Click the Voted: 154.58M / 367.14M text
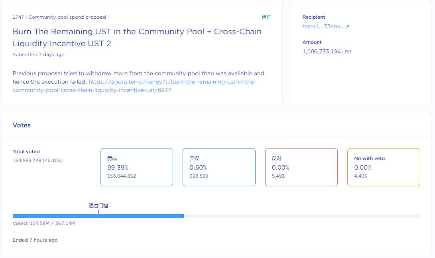The height and width of the screenshot is (258, 435). tap(44, 223)
